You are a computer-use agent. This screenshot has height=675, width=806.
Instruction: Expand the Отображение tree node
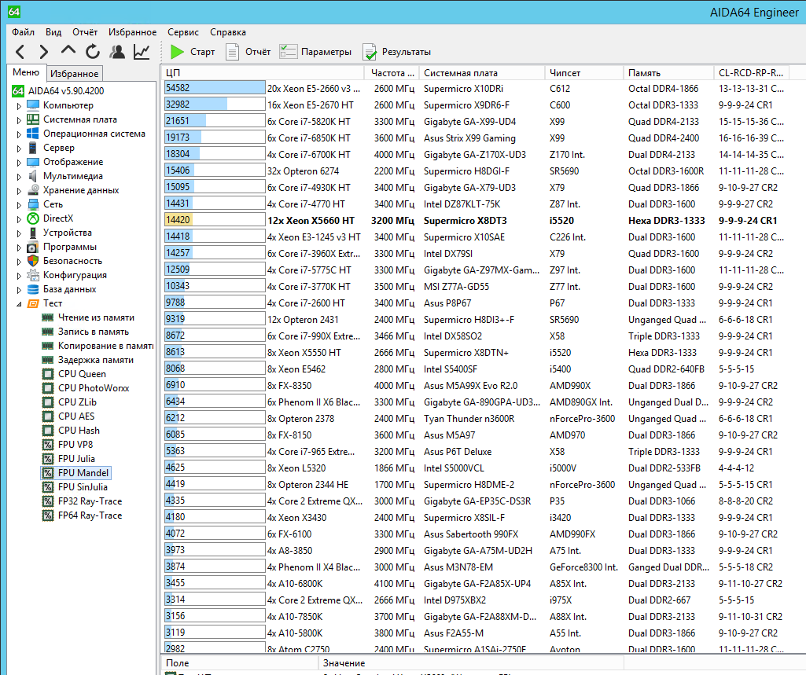tap(19, 163)
